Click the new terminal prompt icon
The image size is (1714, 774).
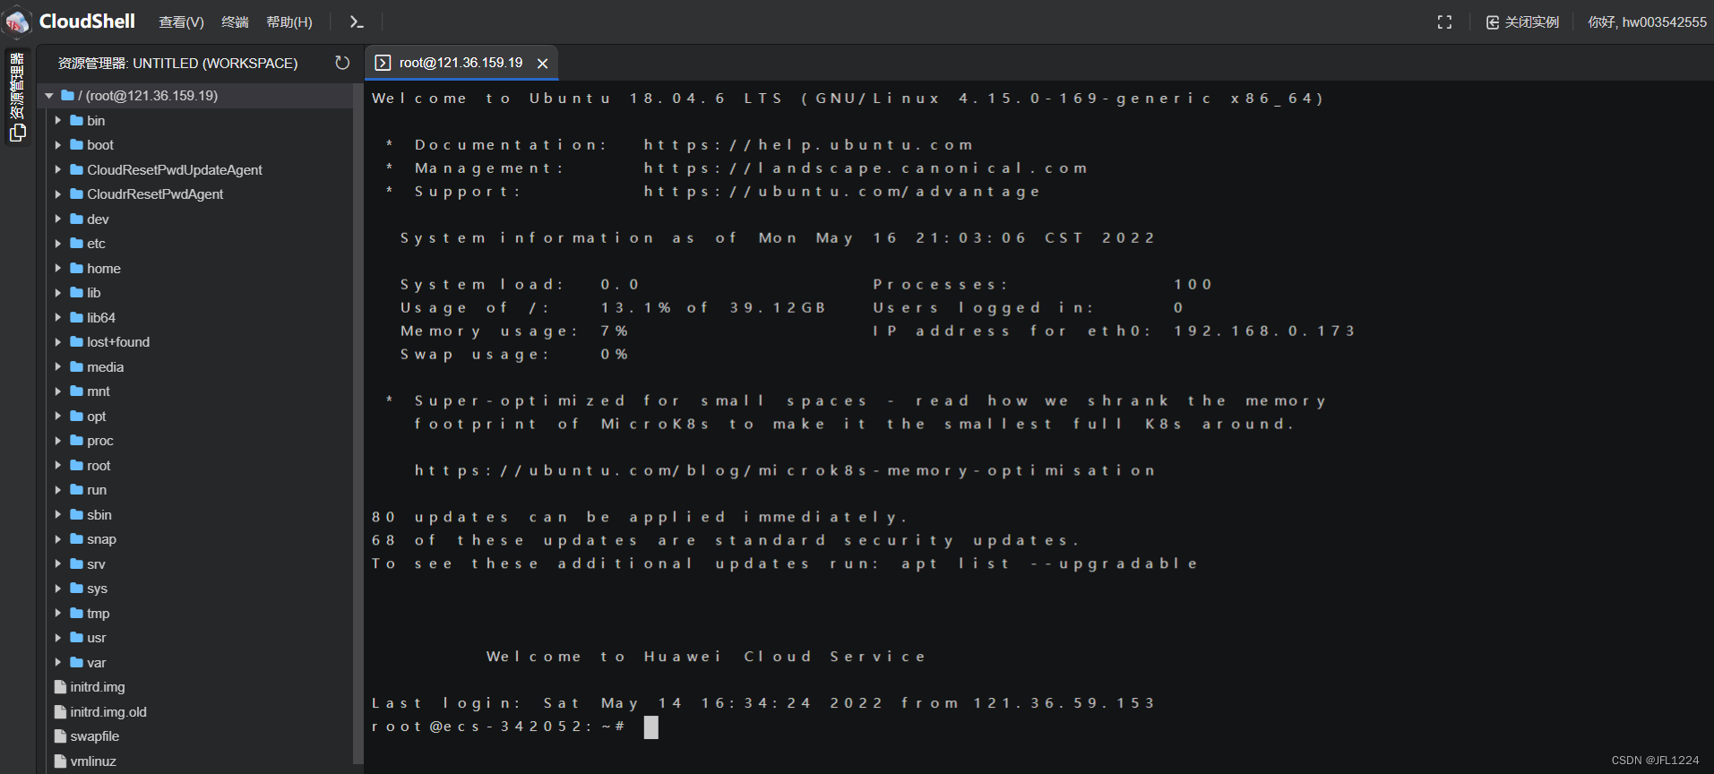[x=357, y=21]
